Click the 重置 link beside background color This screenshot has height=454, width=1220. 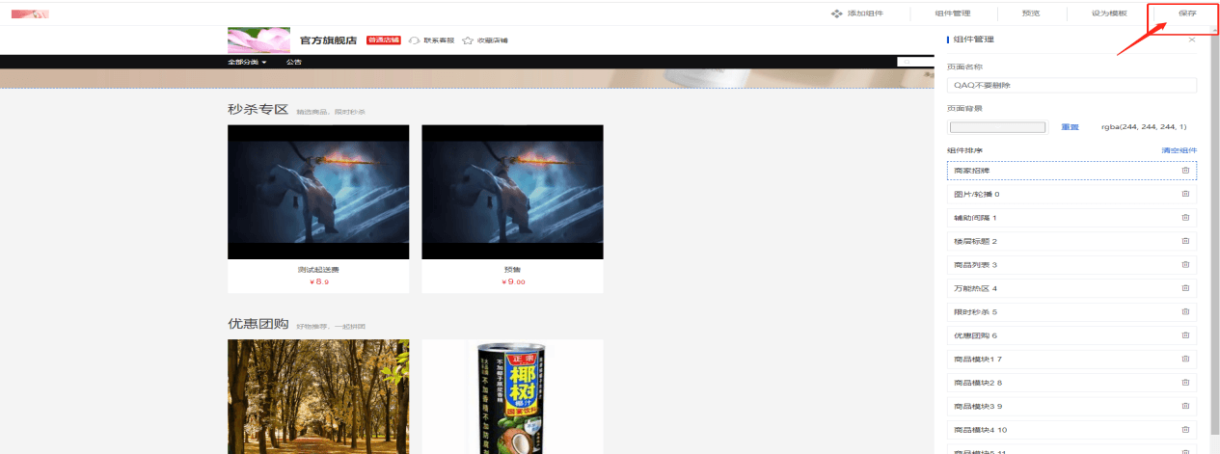point(1070,127)
